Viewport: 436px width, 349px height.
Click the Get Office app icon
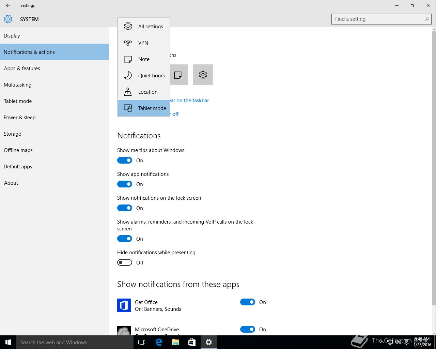[124, 305]
